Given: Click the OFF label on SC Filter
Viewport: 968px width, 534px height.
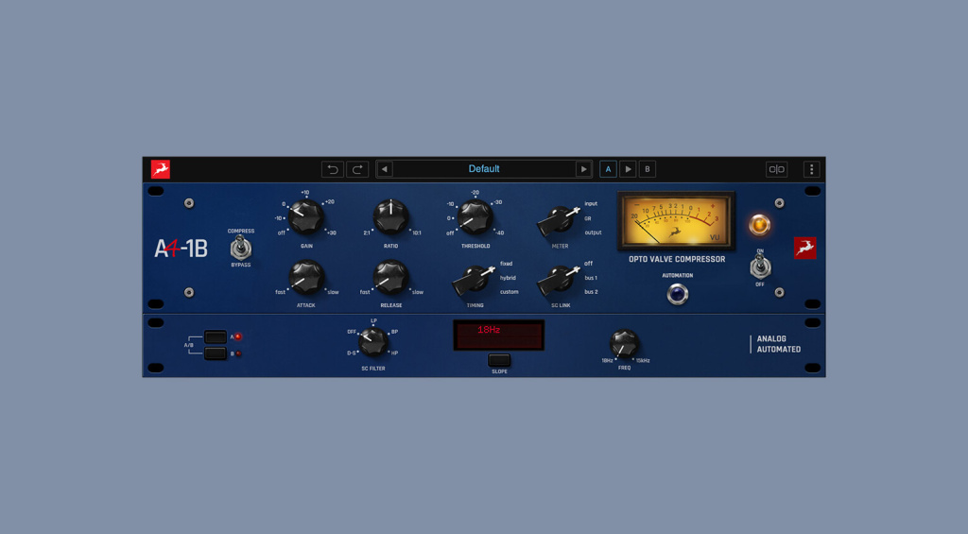Looking at the screenshot, I should click(x=352, y=332).
